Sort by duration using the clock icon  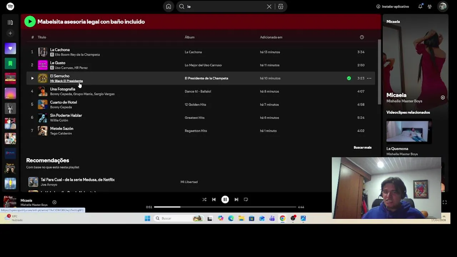click(362, 37)
